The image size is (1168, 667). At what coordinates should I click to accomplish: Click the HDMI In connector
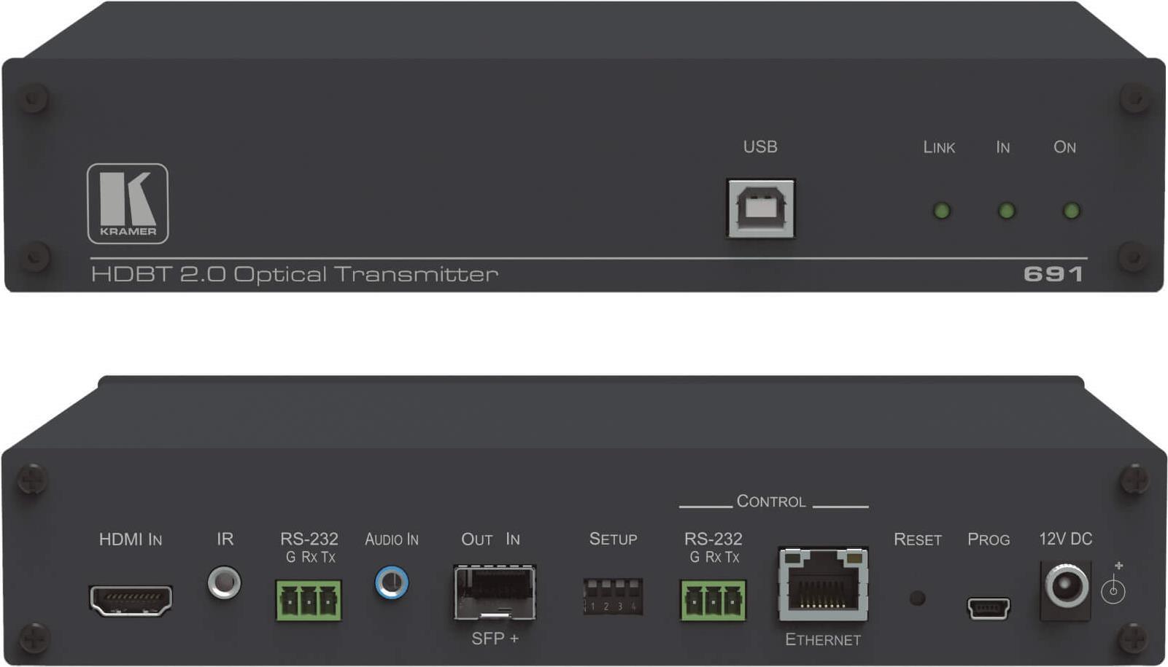pos(131,601)
